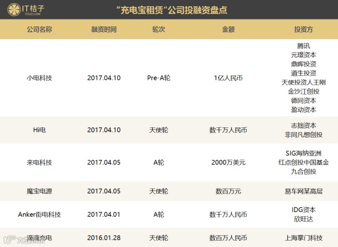Select the Anker街电科技 company name cell
The width and height of the screenshot is (338, 247).
tap(39, 214)
